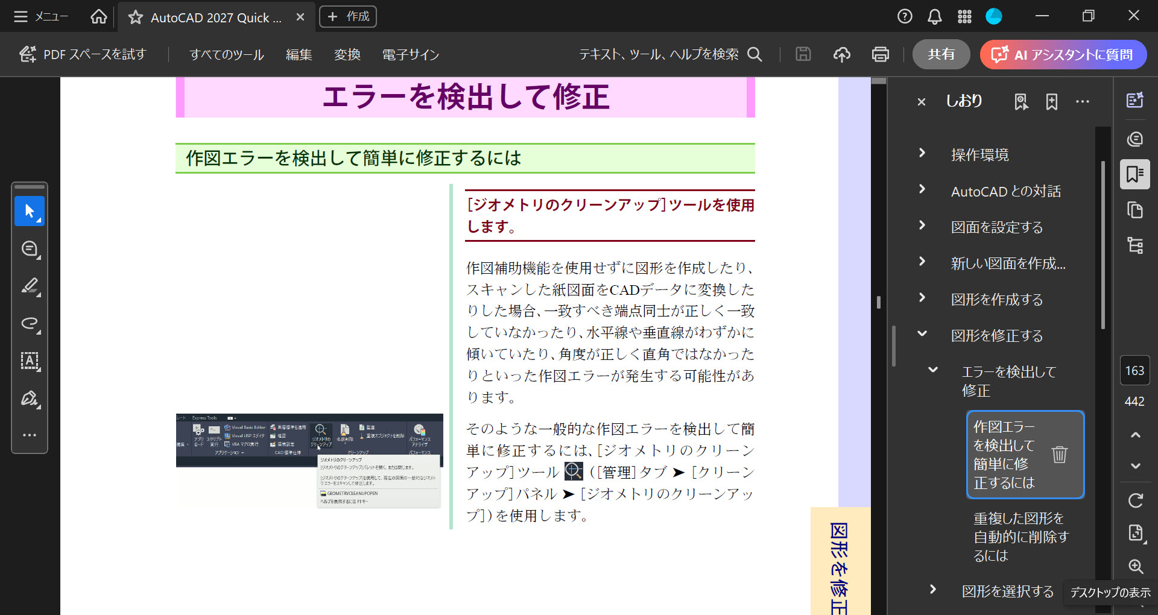Open bookmarks panel options ellipsis
This screenshot has width=1158, height=615.
(1083, 102)
